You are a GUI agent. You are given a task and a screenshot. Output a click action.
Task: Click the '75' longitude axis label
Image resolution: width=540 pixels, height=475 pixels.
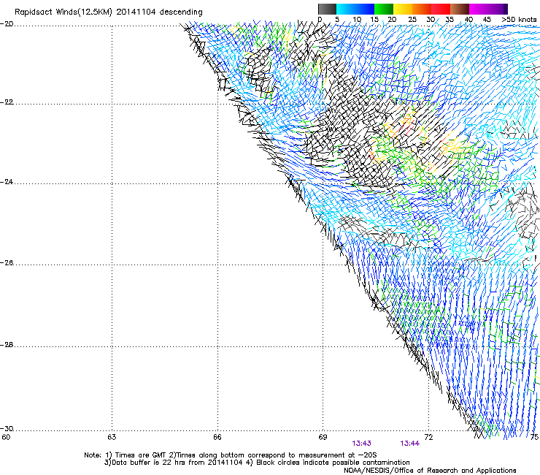point(534,437)
